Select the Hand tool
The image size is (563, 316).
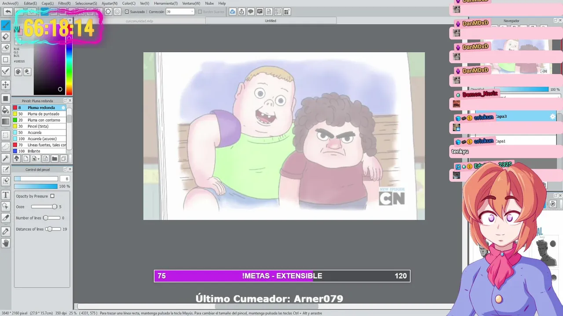(6, 243)
